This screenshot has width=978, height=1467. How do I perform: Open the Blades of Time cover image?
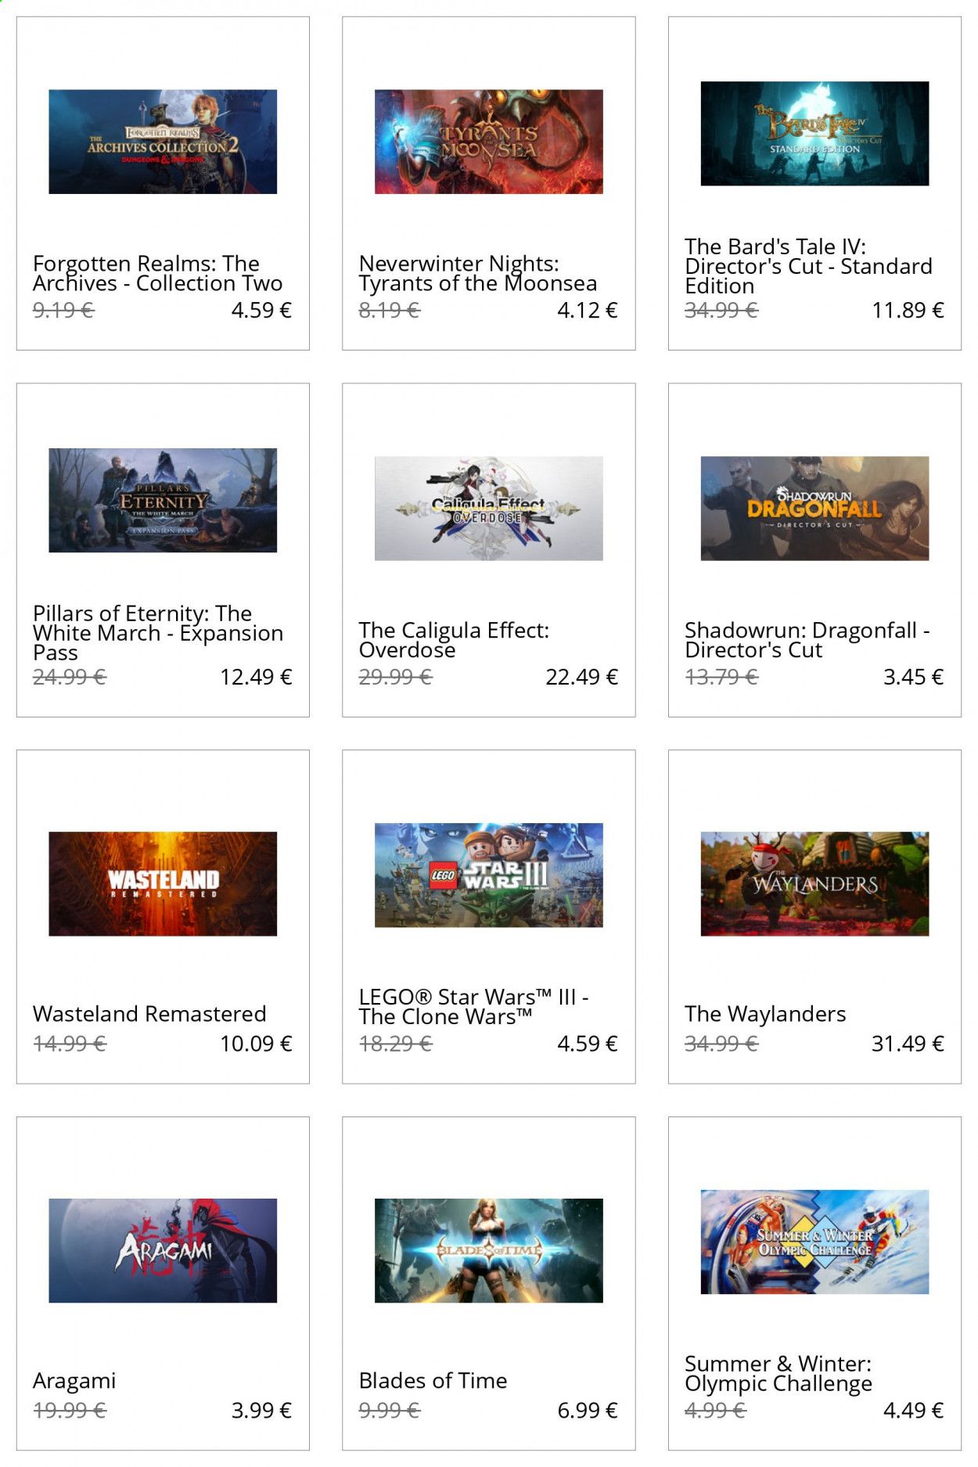488,1250
